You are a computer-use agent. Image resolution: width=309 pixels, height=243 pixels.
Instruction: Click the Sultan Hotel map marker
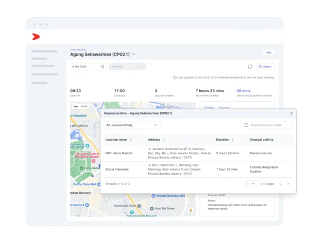point(94,161)
